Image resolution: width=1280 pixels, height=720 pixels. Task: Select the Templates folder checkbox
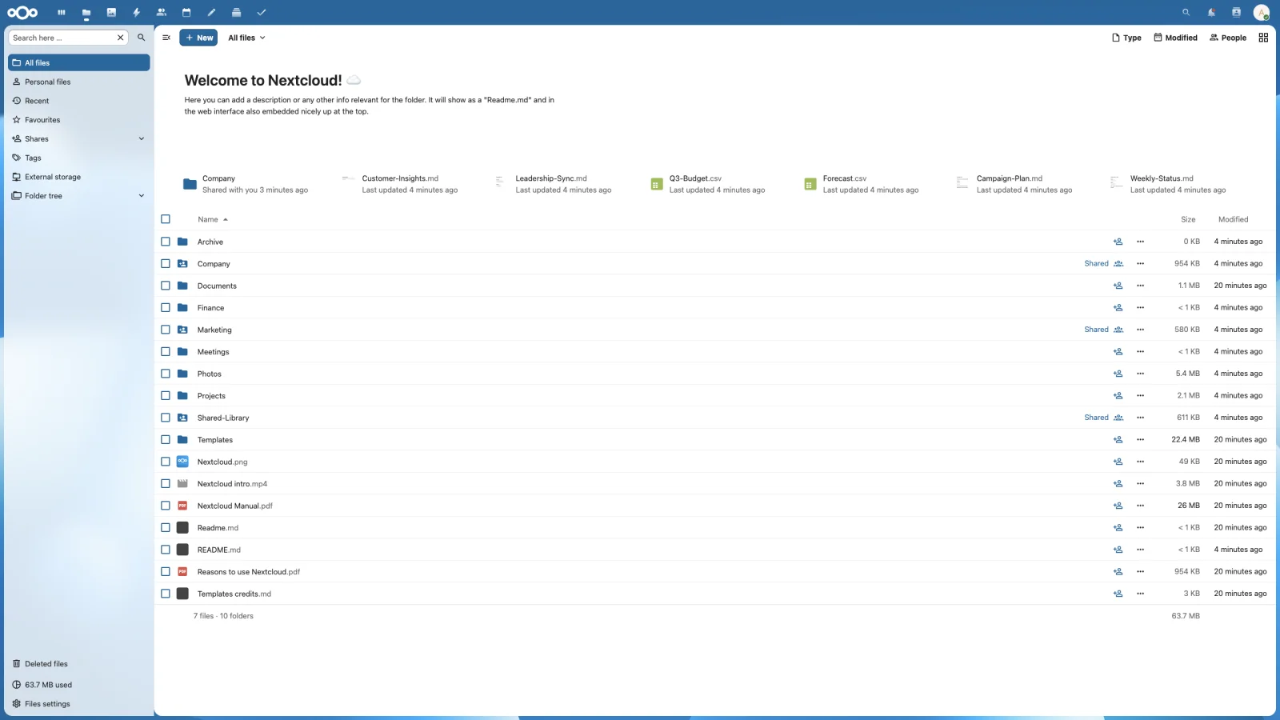pyautogui.click(x=166, y=440)
